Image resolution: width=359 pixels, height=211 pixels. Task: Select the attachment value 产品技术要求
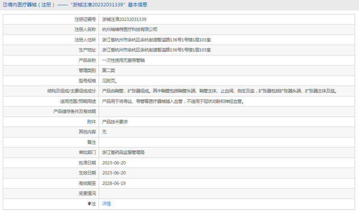coord(115,122)
